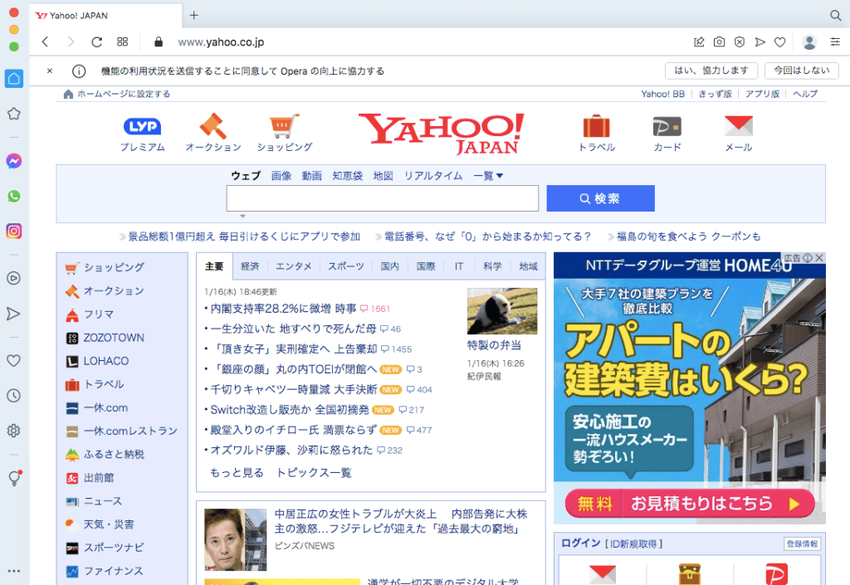This screenshot has width=850, height=585.
Task: Expand the 一覧 search category dropdown
Action: (488, 176)
